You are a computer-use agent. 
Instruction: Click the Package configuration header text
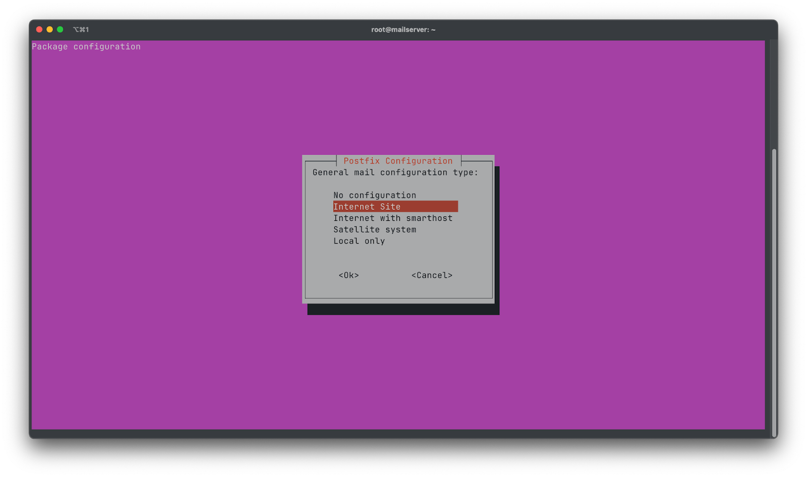click(x=86, y=46)
